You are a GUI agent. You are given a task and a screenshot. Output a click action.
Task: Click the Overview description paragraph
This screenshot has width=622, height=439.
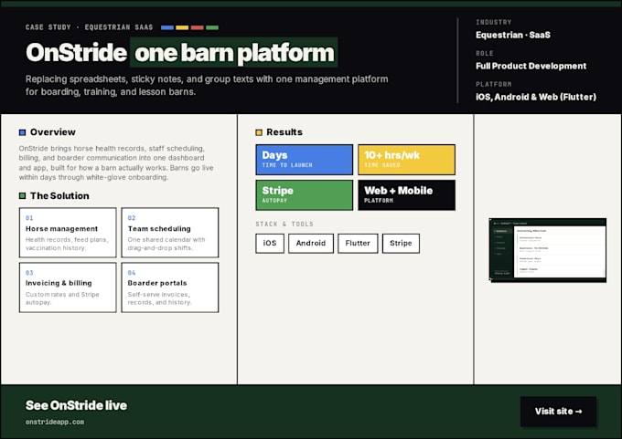(116, 162)
